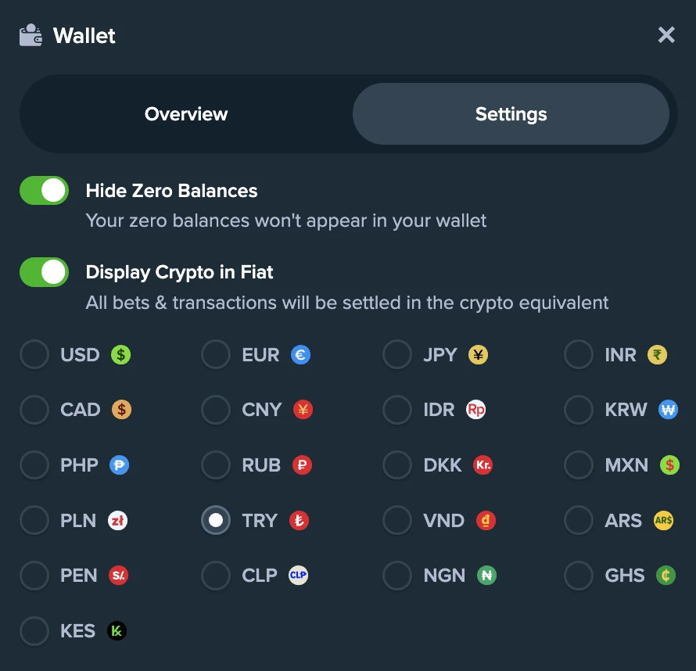Click the red lira TRY icon

click(299, 520)
